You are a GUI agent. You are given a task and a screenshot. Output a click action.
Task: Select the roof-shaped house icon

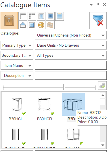click(23, 25)
